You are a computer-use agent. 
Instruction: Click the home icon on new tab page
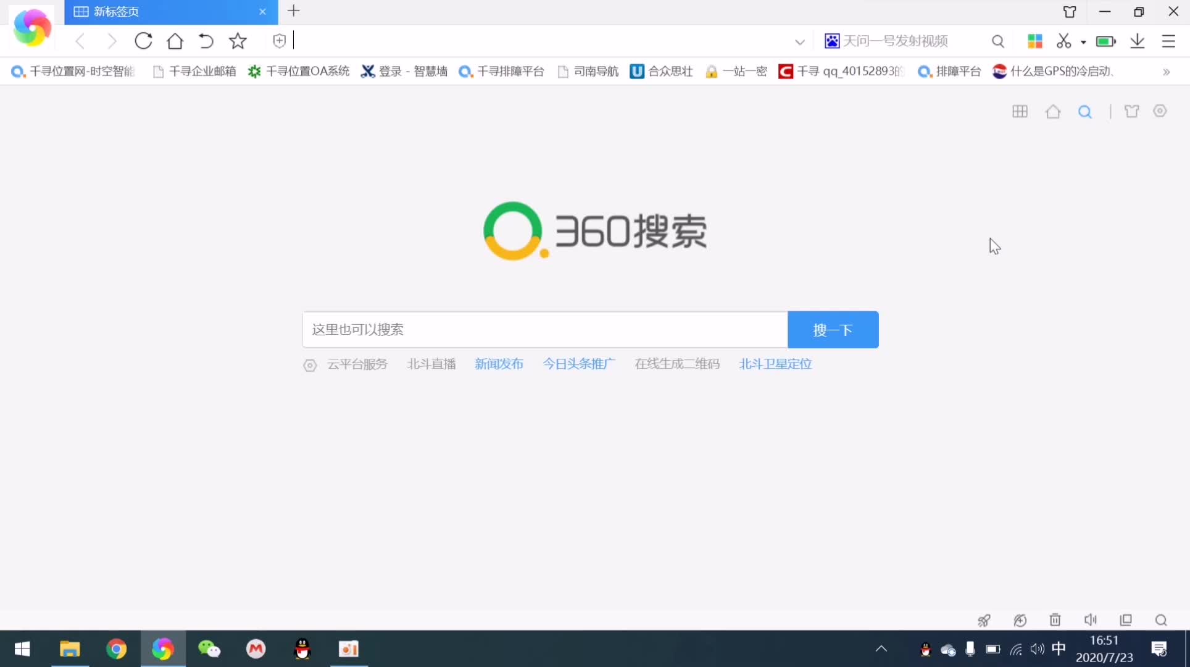tap(1053, 112)
